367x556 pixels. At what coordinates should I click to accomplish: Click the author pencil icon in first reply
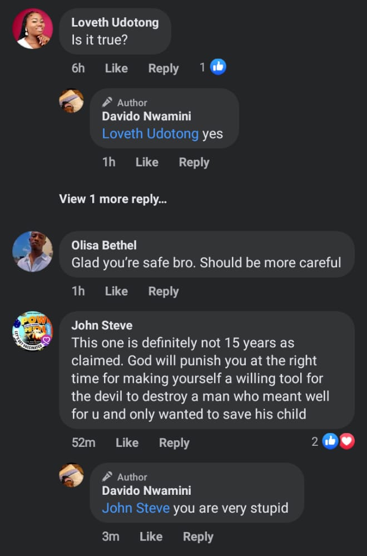(x=108, y=102)
